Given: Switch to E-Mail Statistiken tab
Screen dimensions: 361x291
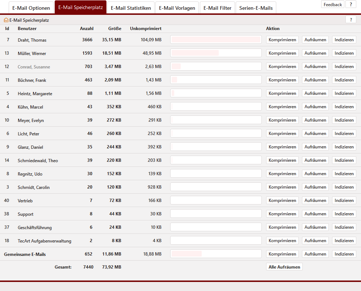Looking at the screenshot, I should (131, 8).
